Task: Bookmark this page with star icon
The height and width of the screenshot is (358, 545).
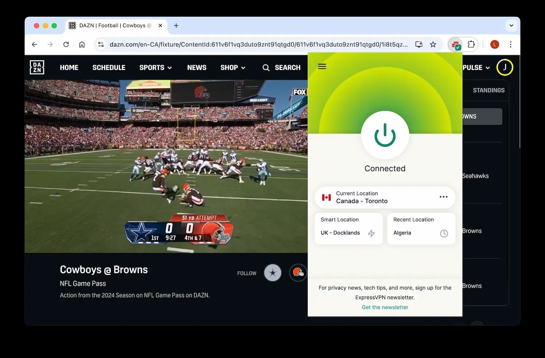Action: click(433, 44)
